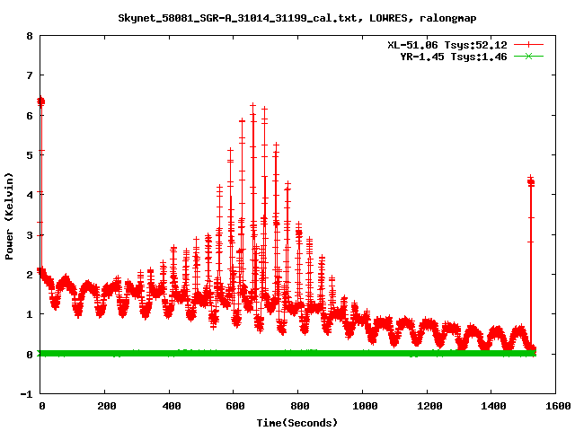Click the x-axis tick label 1000
Viewport: 575px width, 431px height.
click(365, 406)
